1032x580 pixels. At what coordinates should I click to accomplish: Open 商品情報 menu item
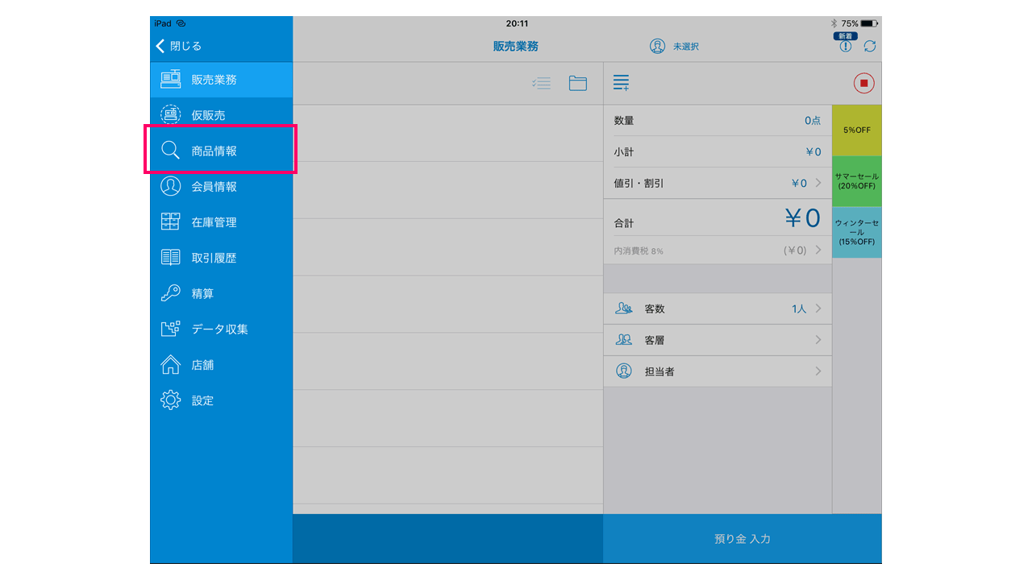click(221, 151)
